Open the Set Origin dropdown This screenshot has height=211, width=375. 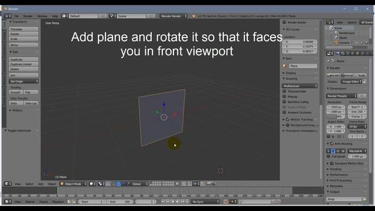[23, 81]
